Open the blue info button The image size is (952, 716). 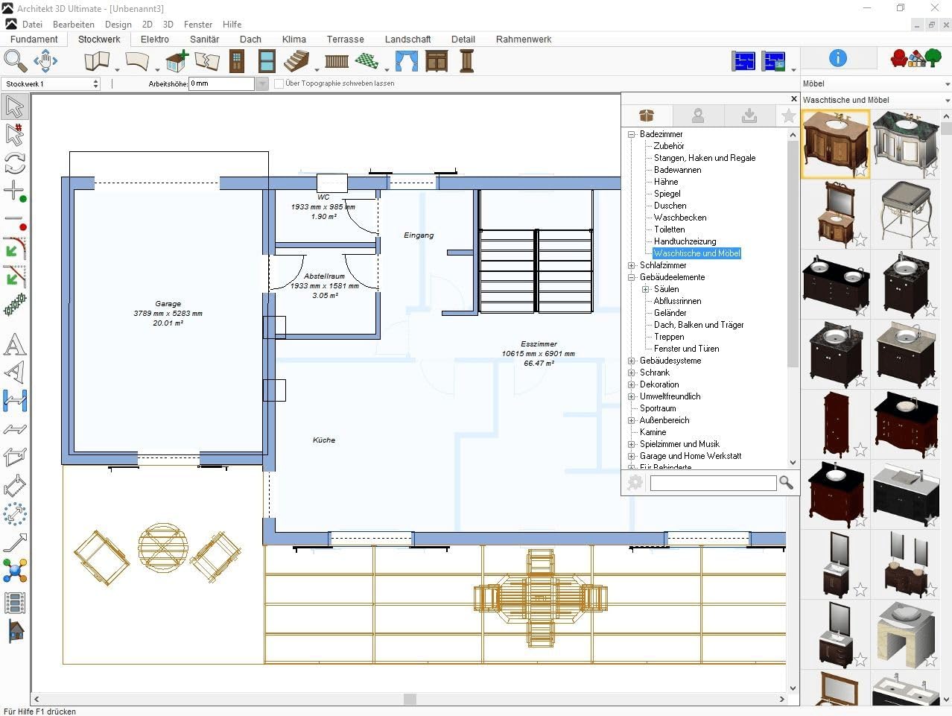(838, 58)
